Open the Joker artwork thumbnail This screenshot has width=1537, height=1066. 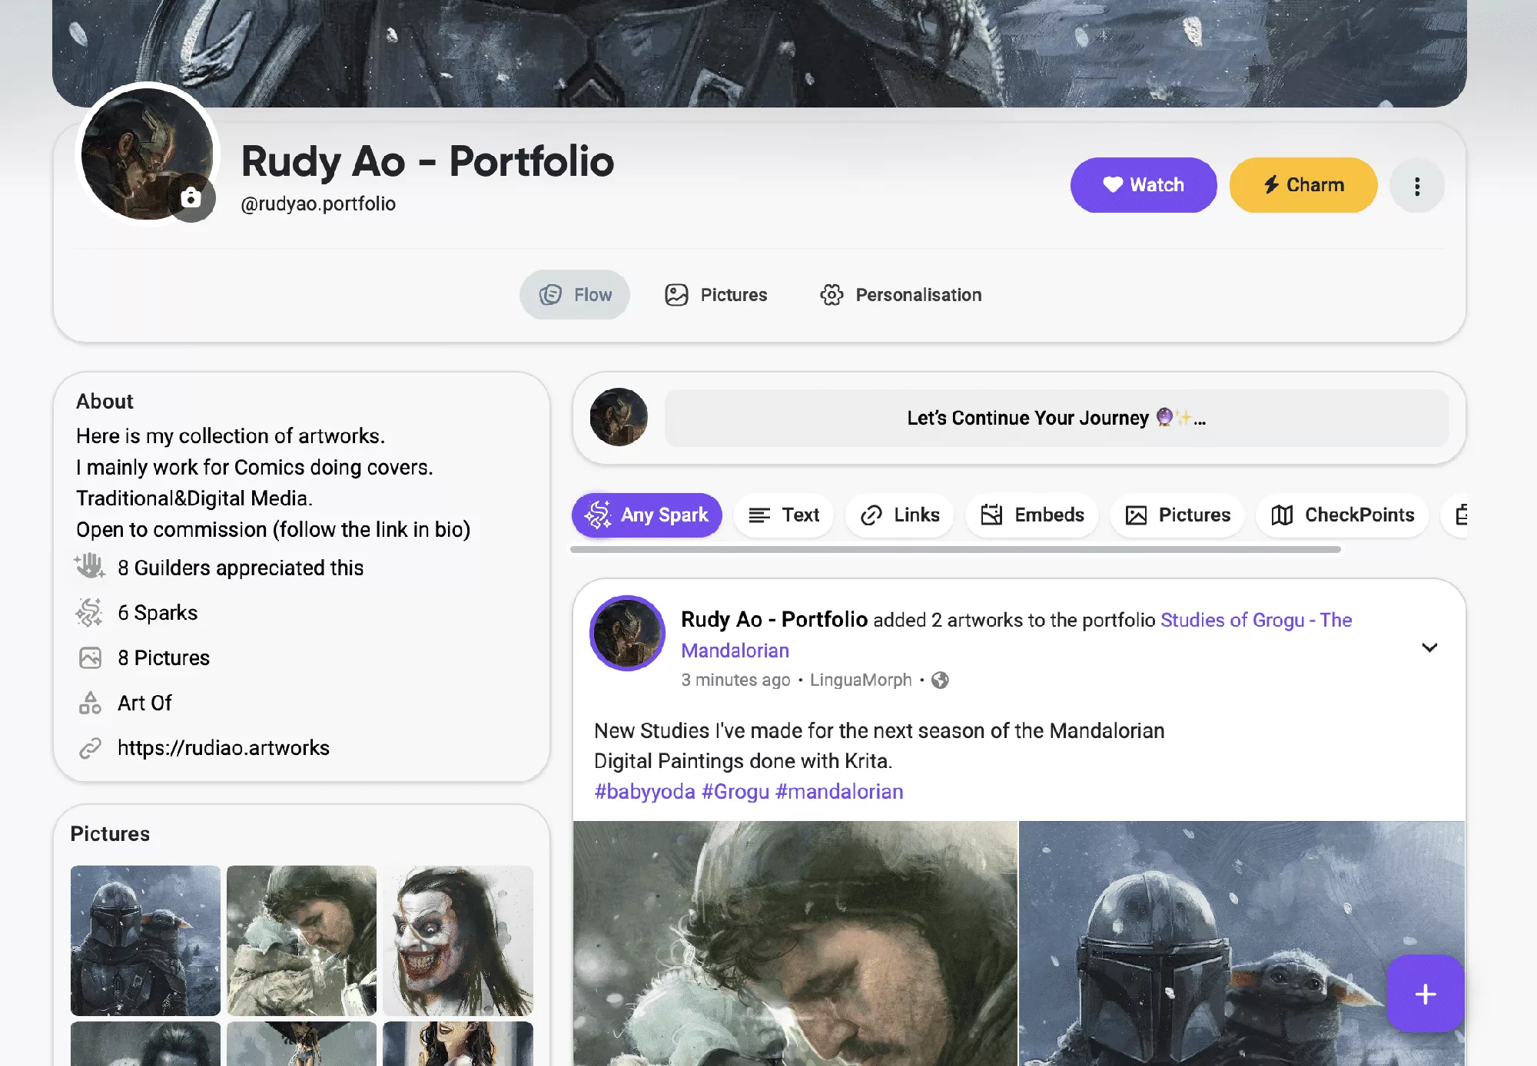tap(458, 940)
